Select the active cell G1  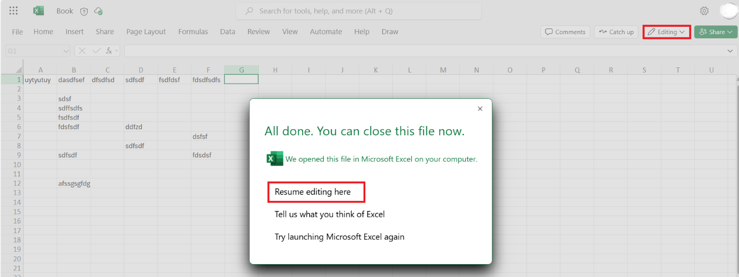tap(242, 79)
